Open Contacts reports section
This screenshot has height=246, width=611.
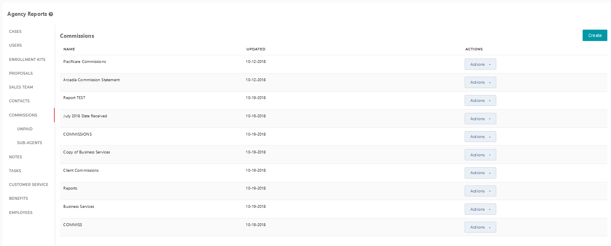[19, 101]
